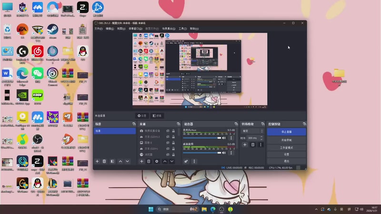The width and height of the screenshot is (381, 214).
Task: Delete the selected scene using the 场景 trash icon
Action: click(104, 161)
